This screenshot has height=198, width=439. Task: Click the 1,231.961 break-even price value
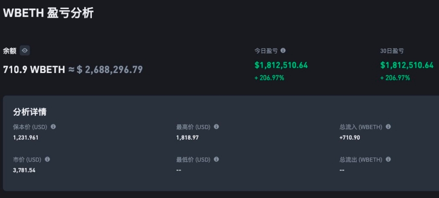pos(26,138)
